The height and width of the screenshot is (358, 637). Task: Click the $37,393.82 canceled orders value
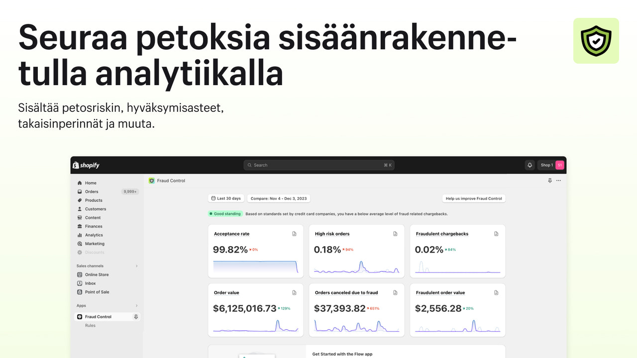click(x=340, y=309)
